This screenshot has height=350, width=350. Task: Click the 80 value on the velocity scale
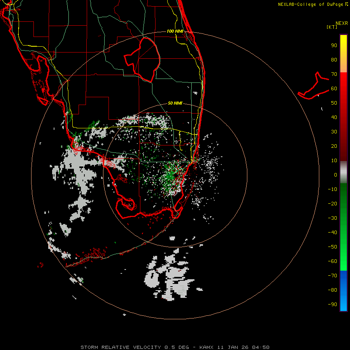(x=334, y=60)
